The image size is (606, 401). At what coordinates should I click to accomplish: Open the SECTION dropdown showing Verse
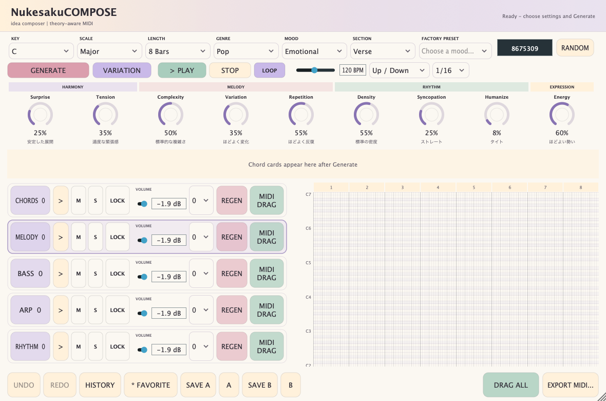pyautogui.click(x=383, y=51)
